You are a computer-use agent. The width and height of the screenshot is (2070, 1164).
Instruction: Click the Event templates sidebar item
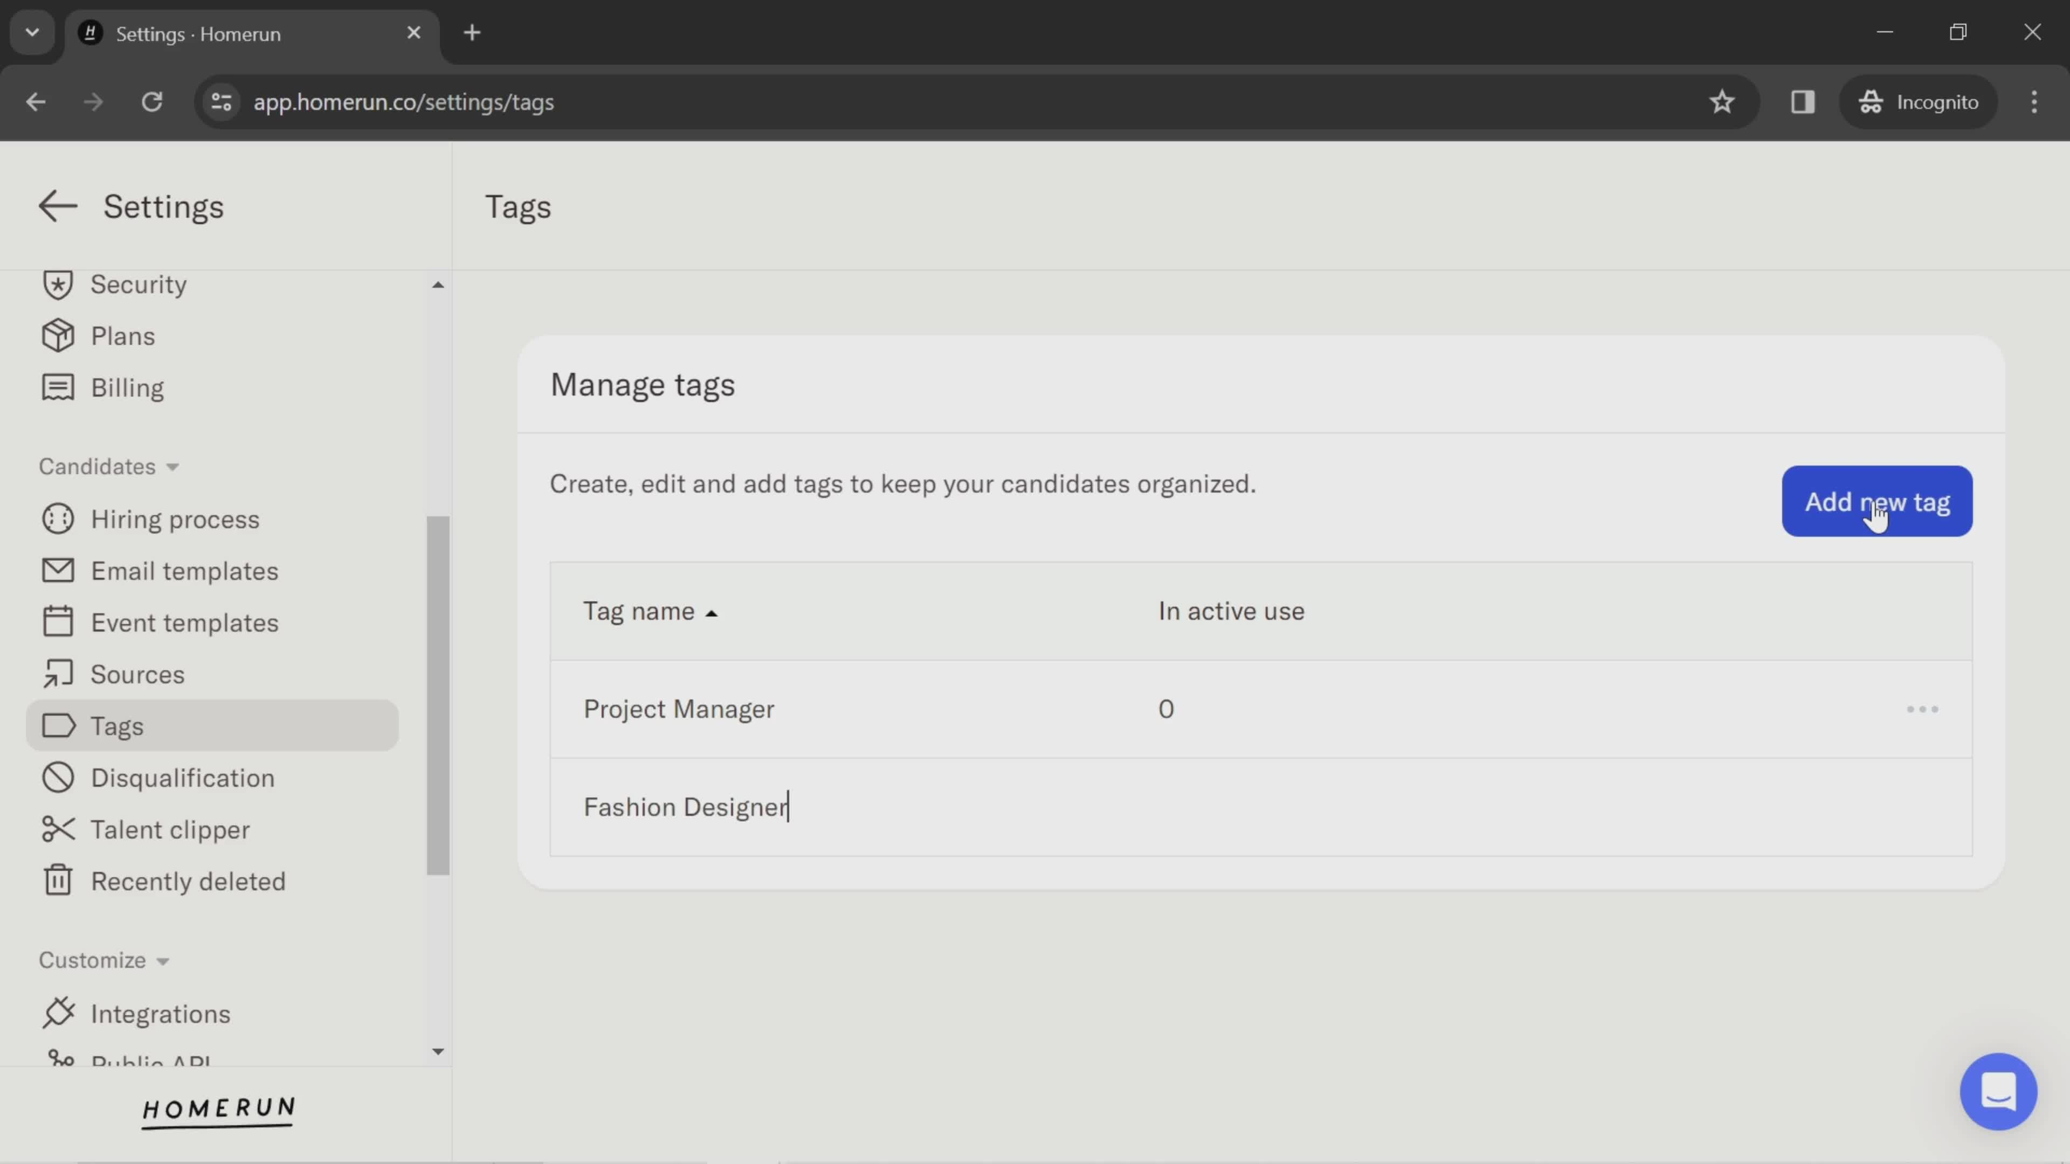click(x=185, y=621)
